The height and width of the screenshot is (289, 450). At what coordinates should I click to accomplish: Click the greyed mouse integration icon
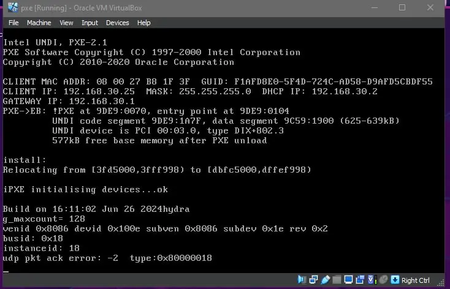(x=383, y=279)
